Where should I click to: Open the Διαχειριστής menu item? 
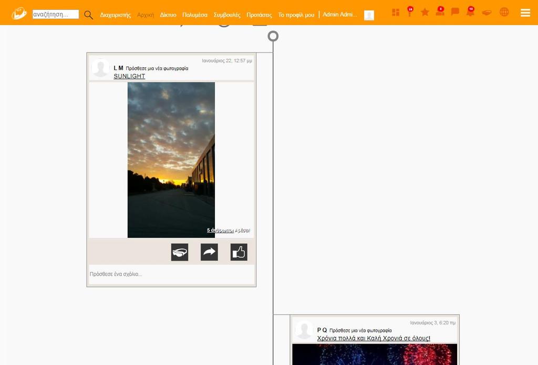click(115, 15)
